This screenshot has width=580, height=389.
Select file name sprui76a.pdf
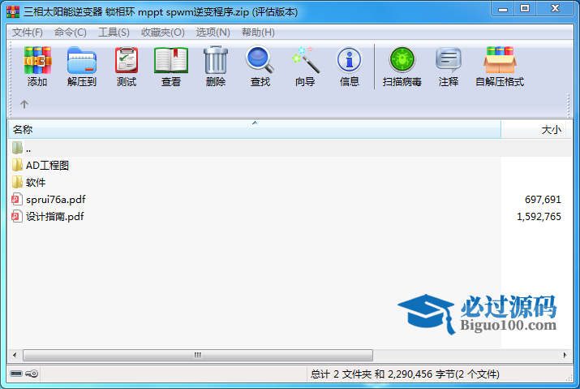pos(55,200)
